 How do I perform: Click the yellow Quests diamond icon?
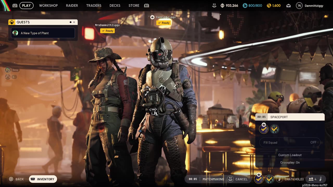click(x=11, y=22)
